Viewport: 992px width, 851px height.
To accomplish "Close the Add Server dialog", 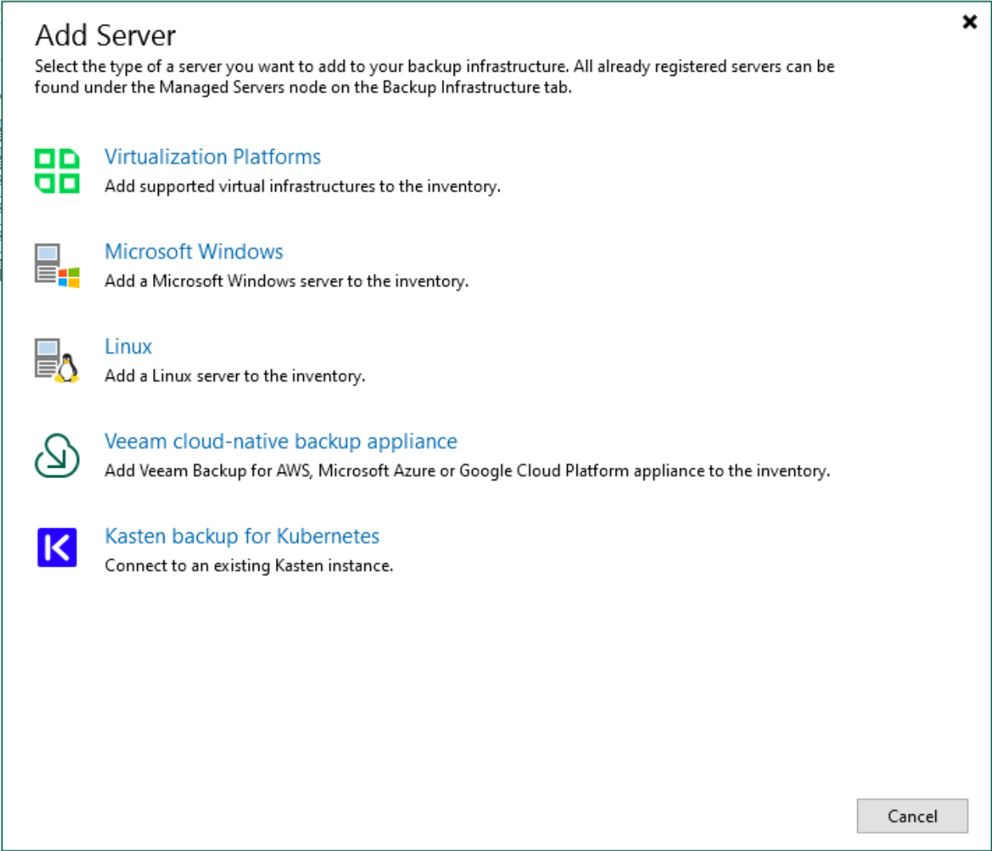I will [x=969, y=22].
